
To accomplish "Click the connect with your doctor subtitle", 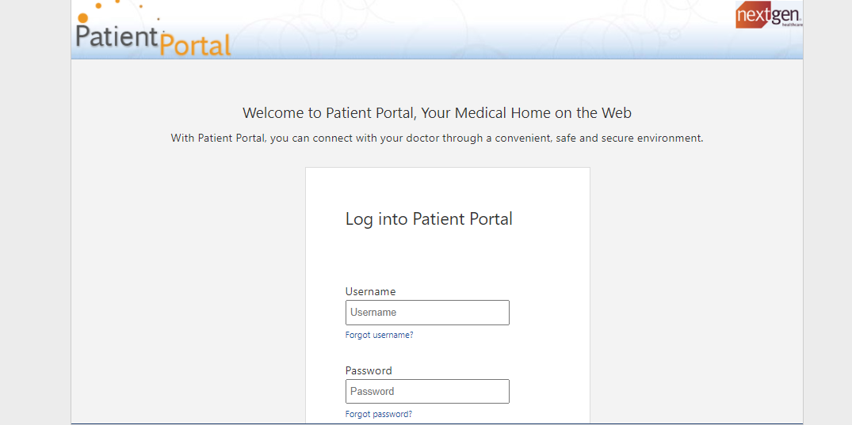I will (437, 138).
